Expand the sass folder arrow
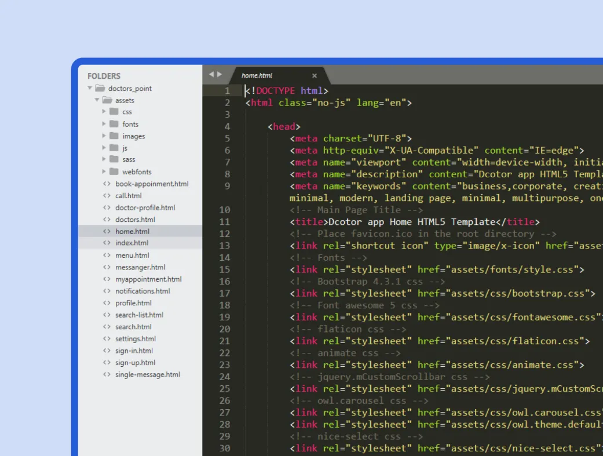This screenshot has height=456, width=603. tap(104, 159)
